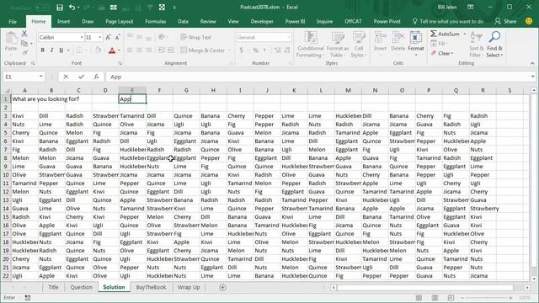The image size is (539, 303).
Task: Open Ribbon Display Options in title bar
Action: [x=471, y=8]
